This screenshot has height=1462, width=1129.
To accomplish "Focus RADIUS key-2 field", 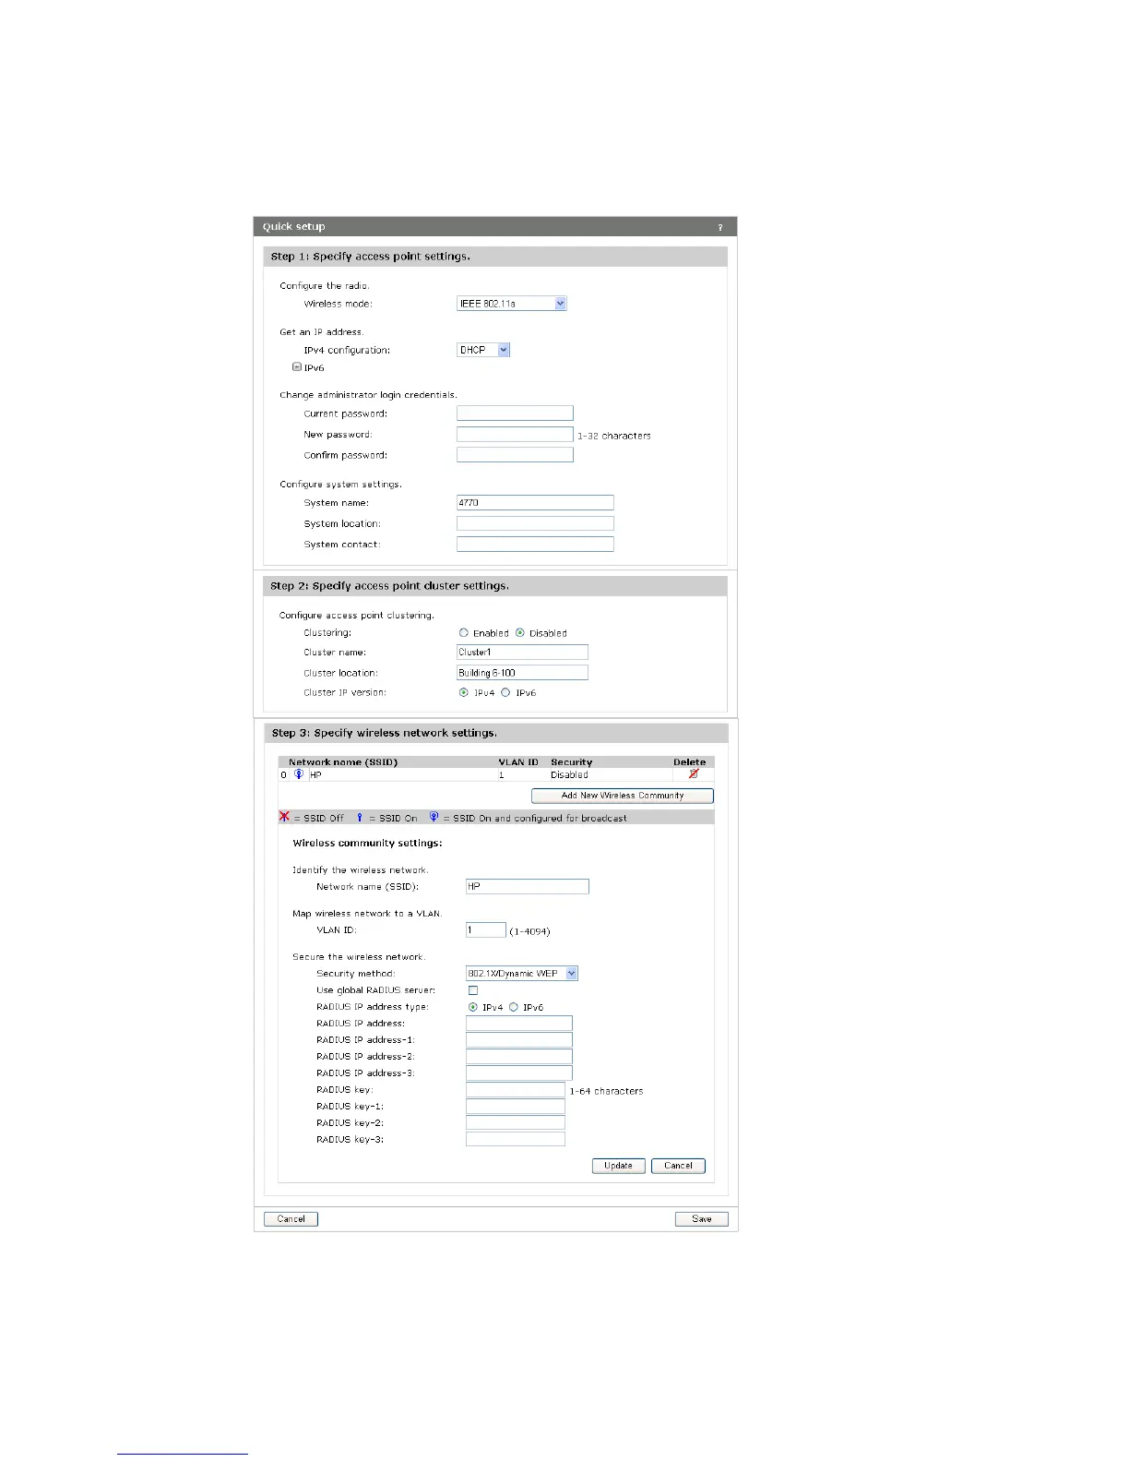I will (x=515, y=1123).
